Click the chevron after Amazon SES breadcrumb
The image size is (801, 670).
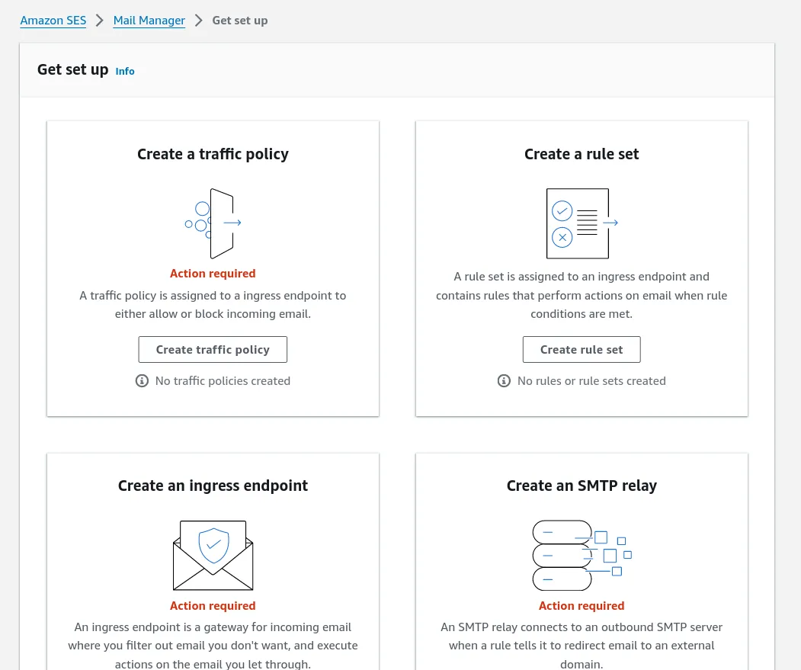[100, 21]
